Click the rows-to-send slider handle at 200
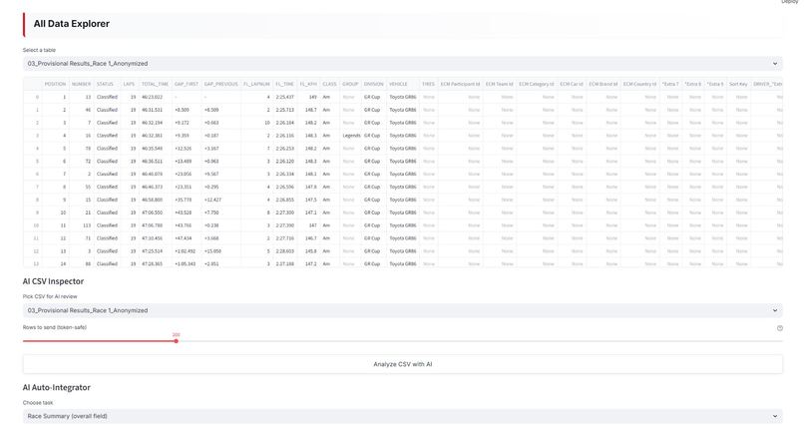Screen dimensions: 804x425 coord(176,341)
